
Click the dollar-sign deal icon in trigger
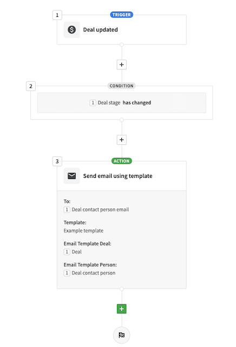pos(71,29)
